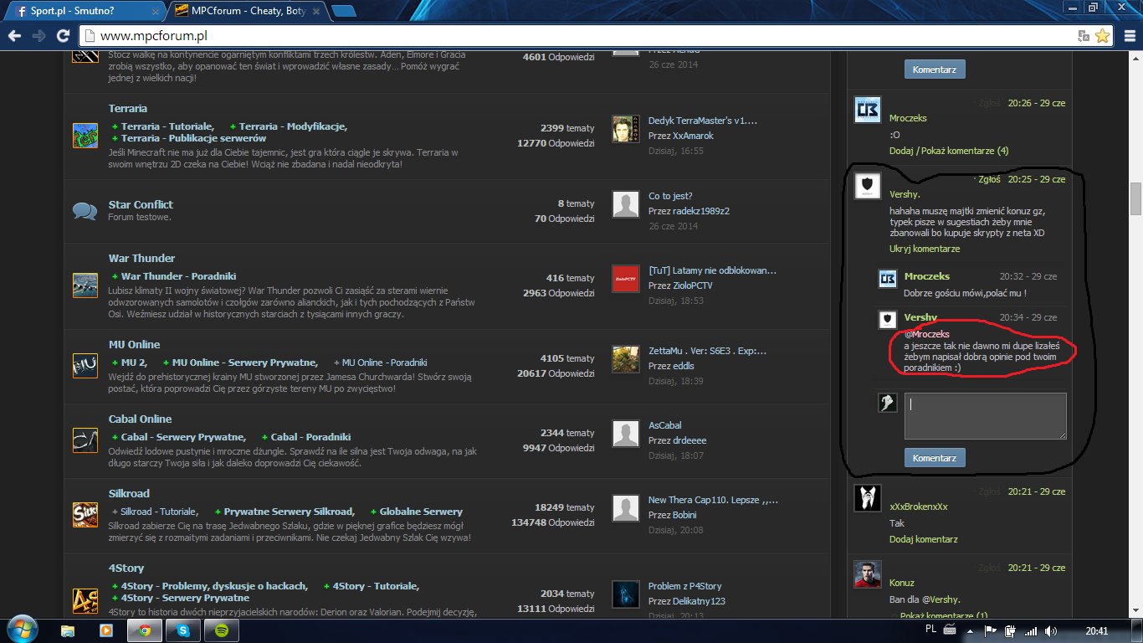
Task: Click the avatar next to Dedyk TerraMaster's post
Action: click(x=626, y=129)
